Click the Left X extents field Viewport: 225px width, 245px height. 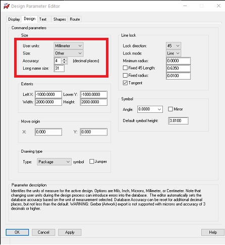coord(48,94)
